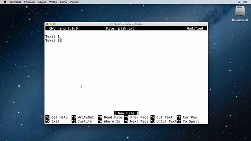The image size is (251, 141).
Task: Click the Where Is label
Action: point(112,121)
